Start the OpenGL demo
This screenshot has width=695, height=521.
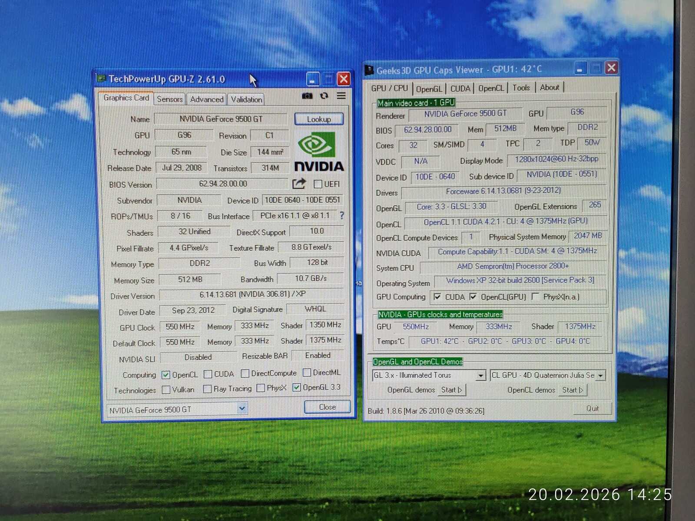[x=452, y=390]
